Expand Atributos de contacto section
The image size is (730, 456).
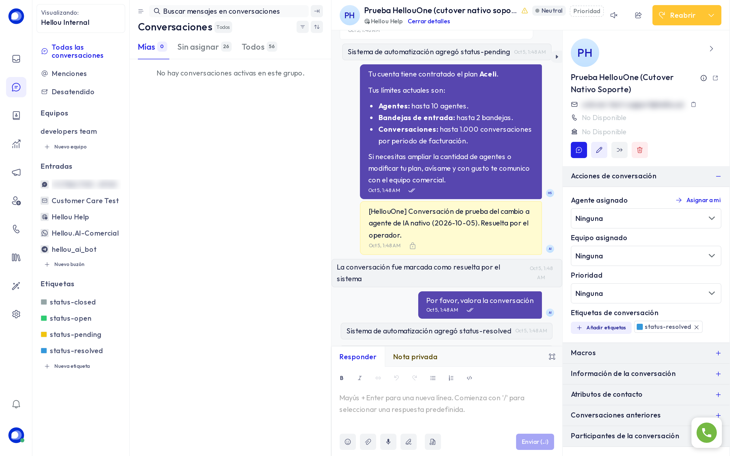coord(646,394)
